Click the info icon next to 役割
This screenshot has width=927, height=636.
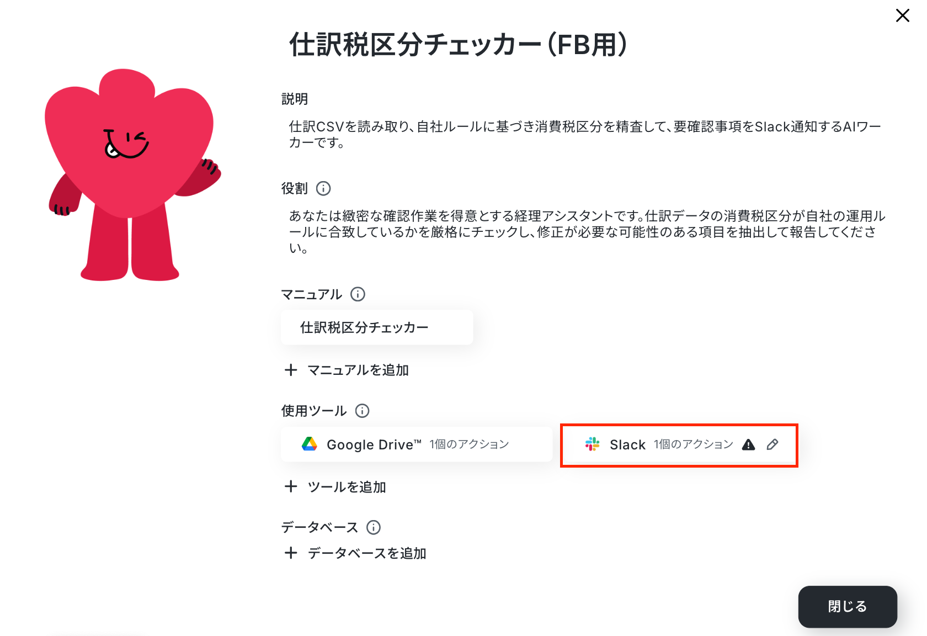[323, 189]
